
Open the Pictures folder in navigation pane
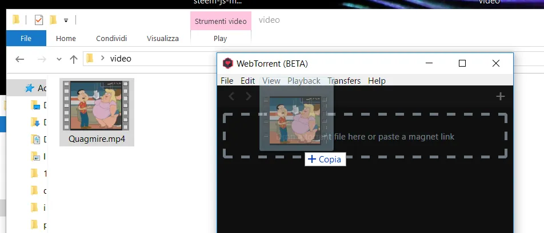[35, 156]
